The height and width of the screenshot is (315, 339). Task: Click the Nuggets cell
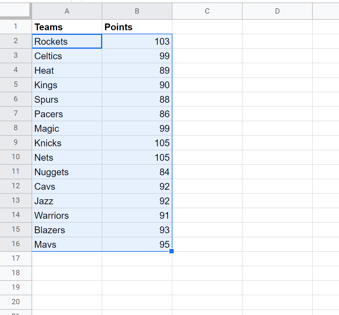67,172
